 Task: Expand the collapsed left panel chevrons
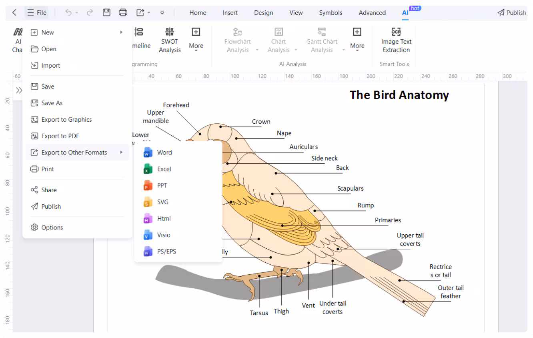point(19,90)
